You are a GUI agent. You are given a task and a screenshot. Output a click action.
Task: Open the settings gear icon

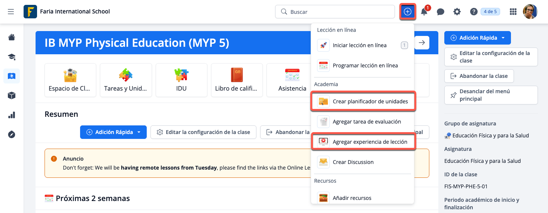(x=457, y=12)
